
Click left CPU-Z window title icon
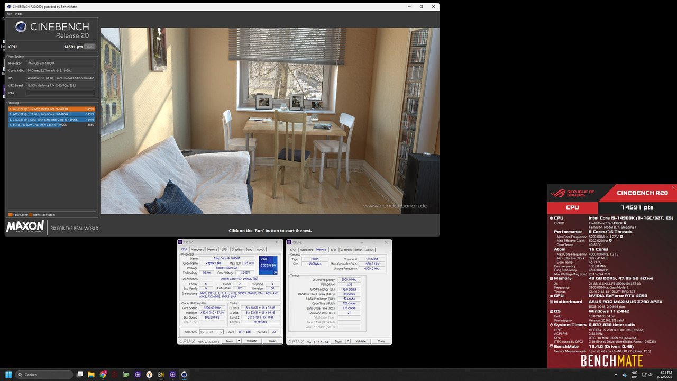tap(180, 242)
